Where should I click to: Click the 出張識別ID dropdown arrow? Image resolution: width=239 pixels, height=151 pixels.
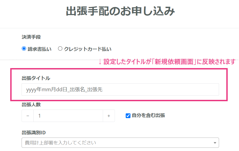tap(215, 143)
